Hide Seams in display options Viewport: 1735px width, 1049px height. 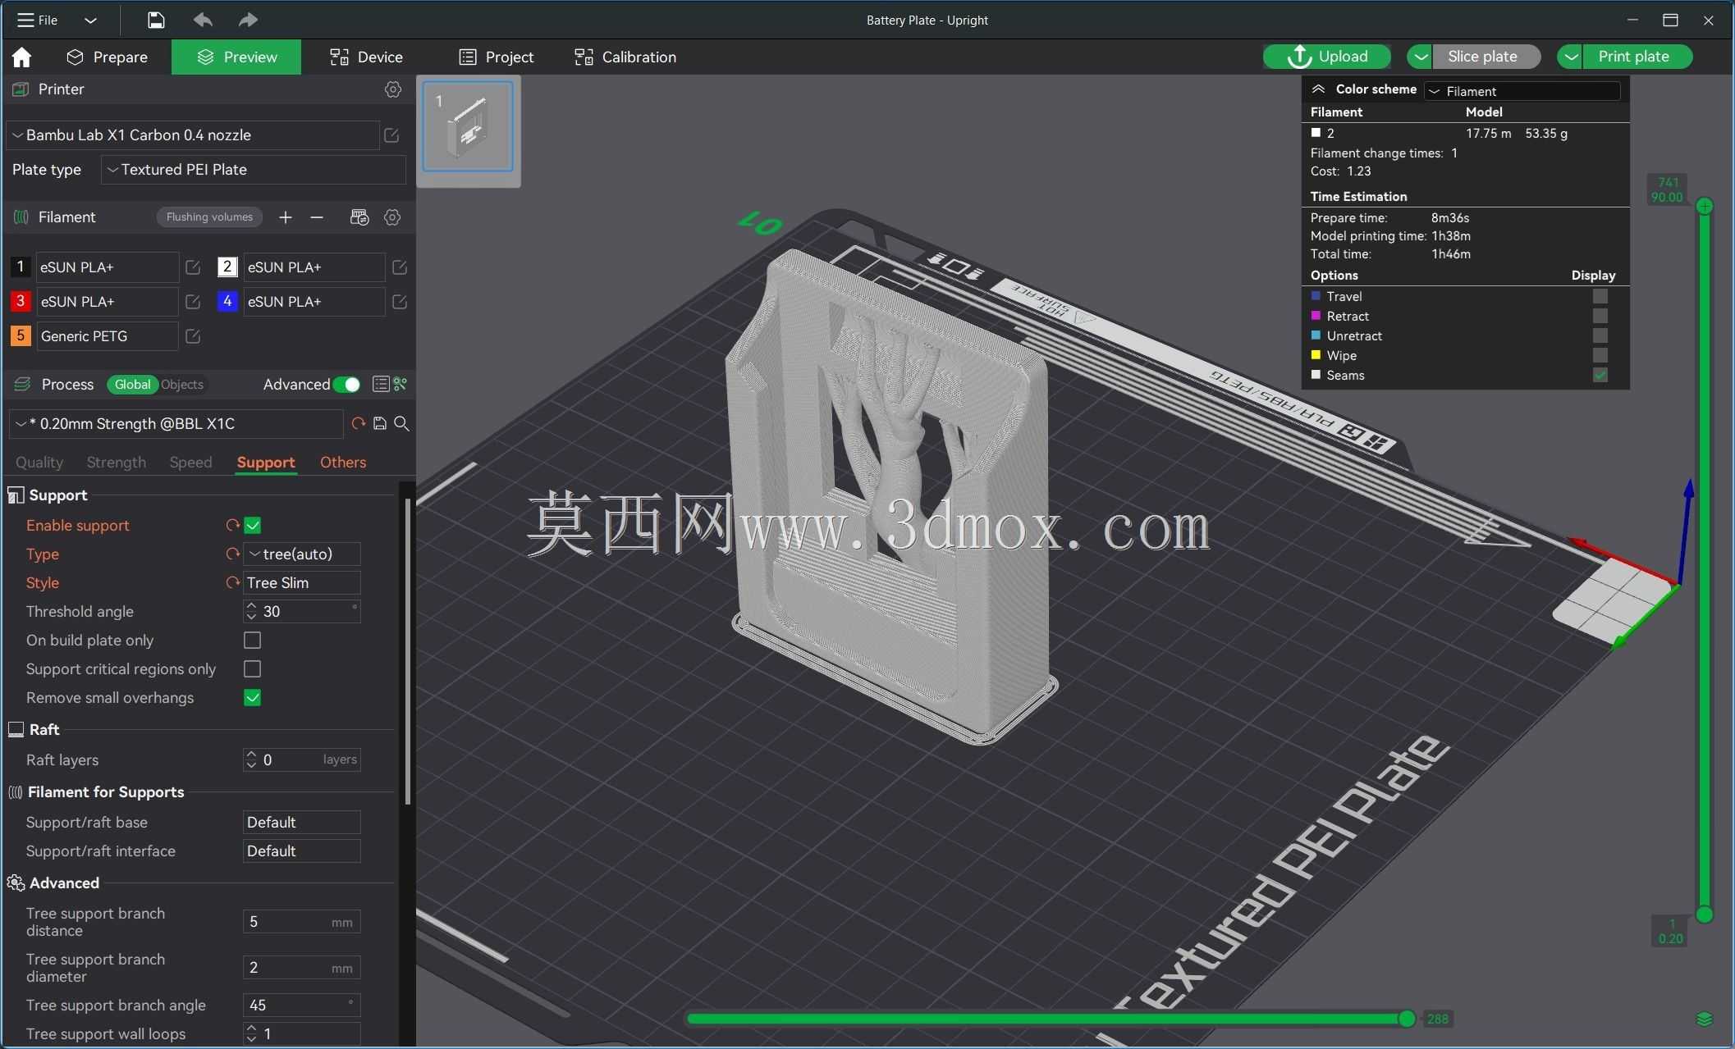pos(1600,376)
